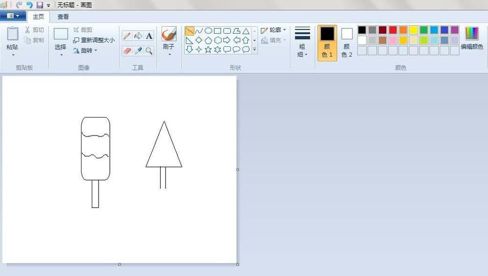
Task: Activate the 颜色 1 foreground color button
Action: click(x=327, y=43)
